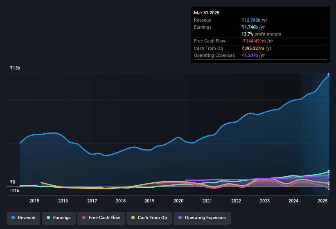Toggle the Free Cash Flow legend button

pyautogui.click(x=101, y=218)
